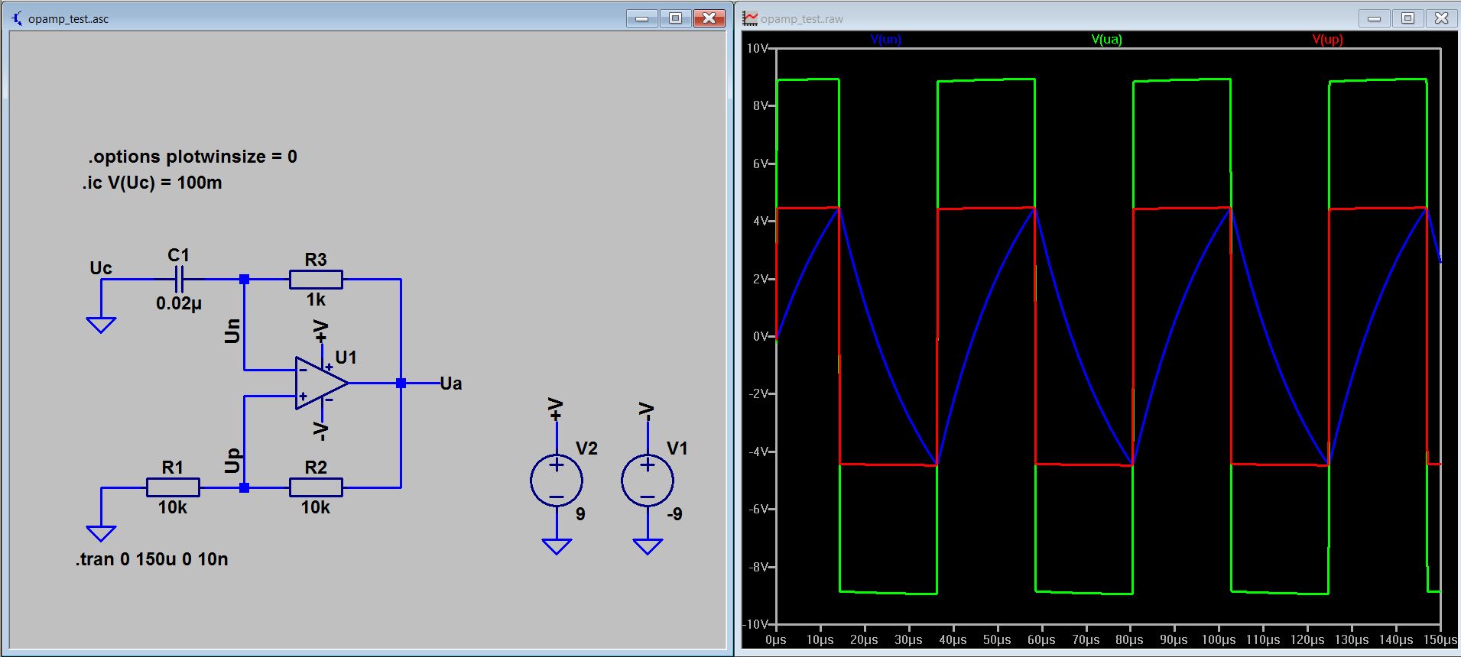This screenshot has width=1461, height=657.
Task: Select resistor R3 symbol
Action: tap(316, 280)
